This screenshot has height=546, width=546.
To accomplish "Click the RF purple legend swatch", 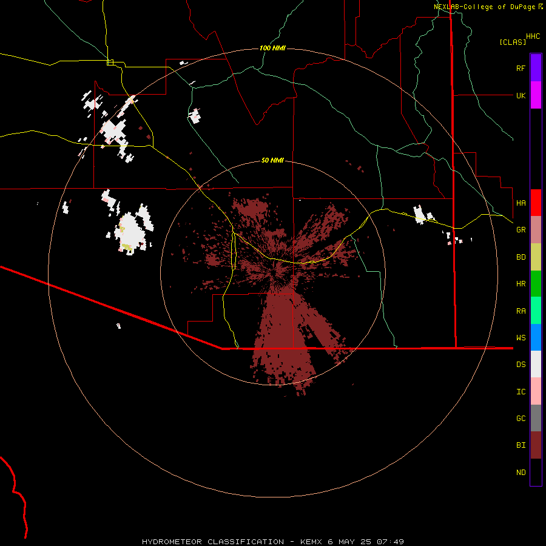I will click(536, 68).
